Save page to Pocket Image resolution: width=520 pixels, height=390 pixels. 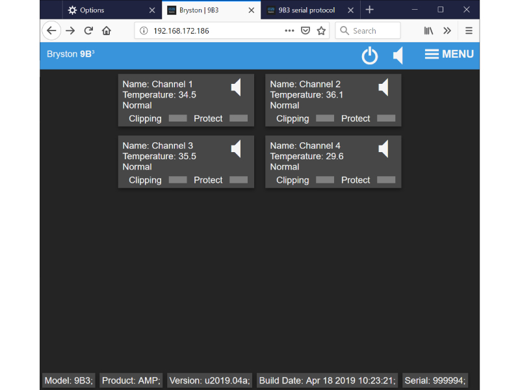305,31
